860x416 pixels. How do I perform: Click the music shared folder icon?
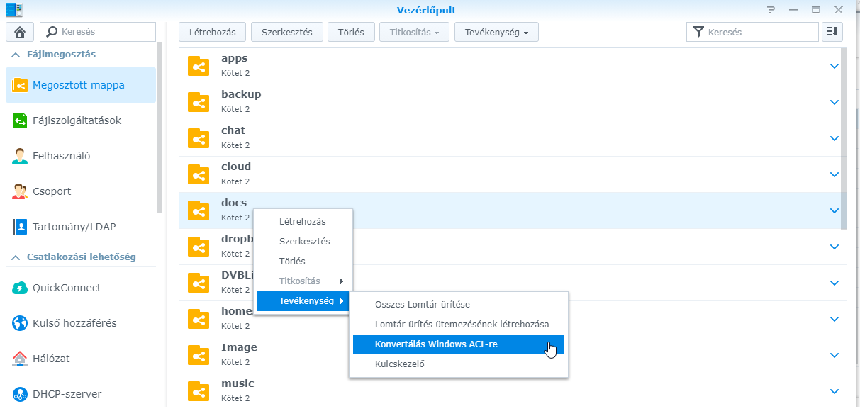tap(199, 391)
